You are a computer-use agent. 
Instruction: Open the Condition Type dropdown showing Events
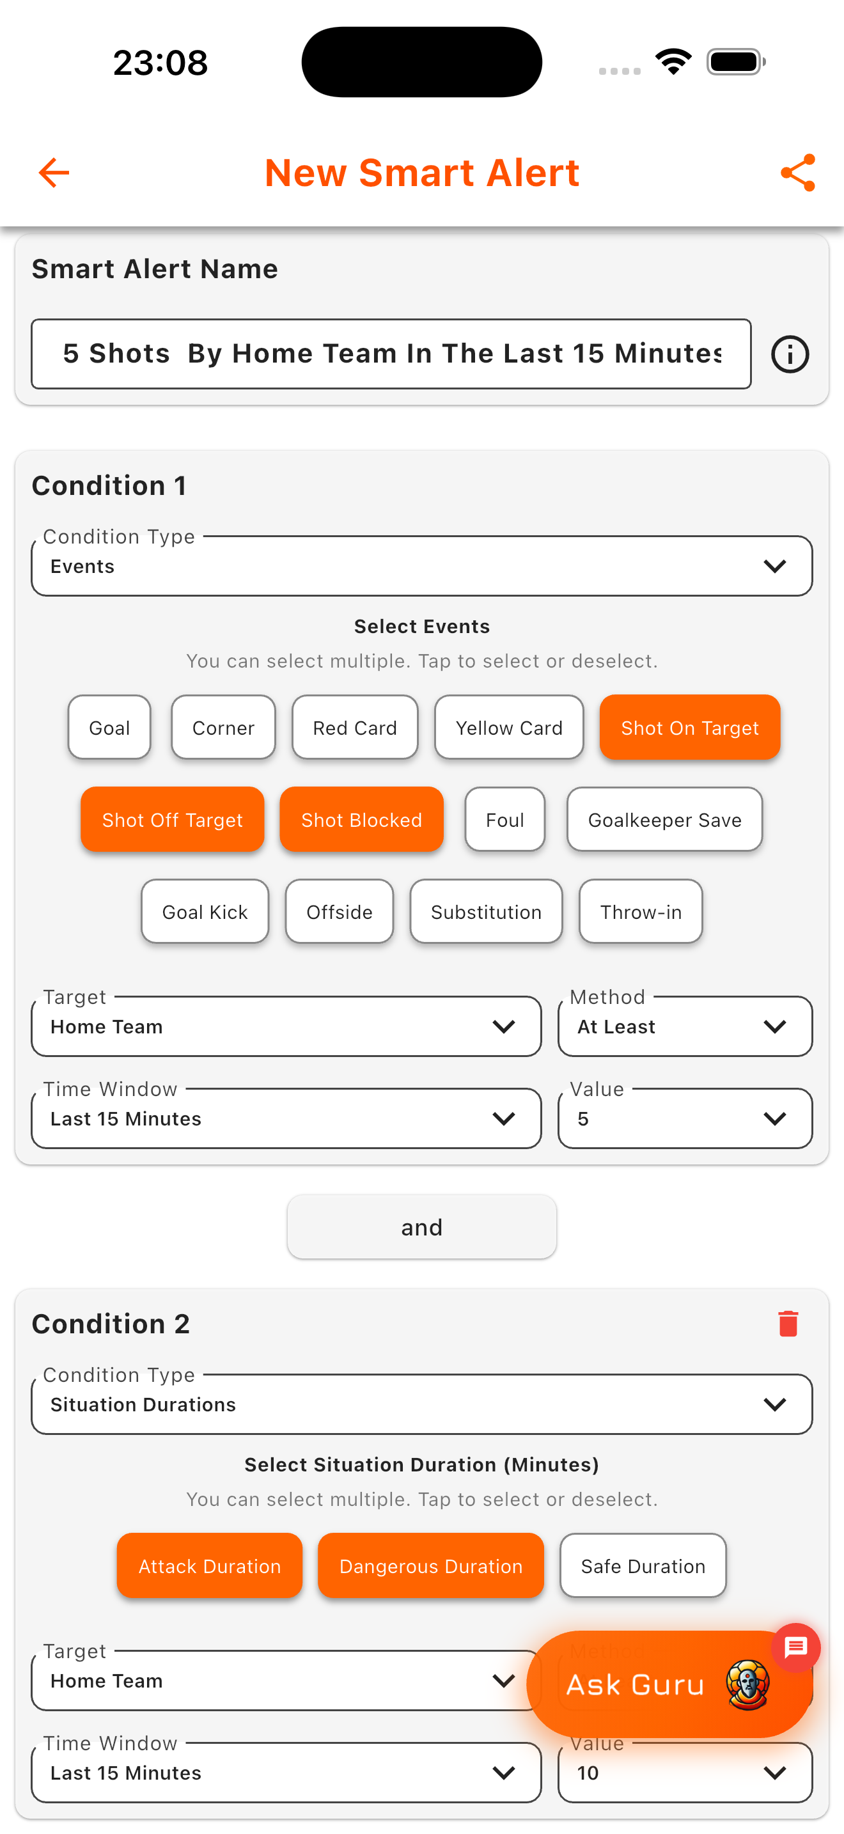(x=421, y=565)
